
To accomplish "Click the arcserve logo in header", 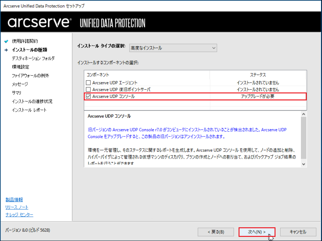I will click(x=39, y=22).
